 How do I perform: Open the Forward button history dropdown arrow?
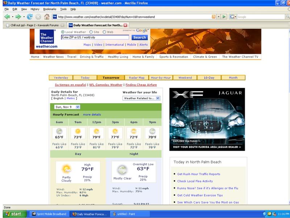click(24, 17)
